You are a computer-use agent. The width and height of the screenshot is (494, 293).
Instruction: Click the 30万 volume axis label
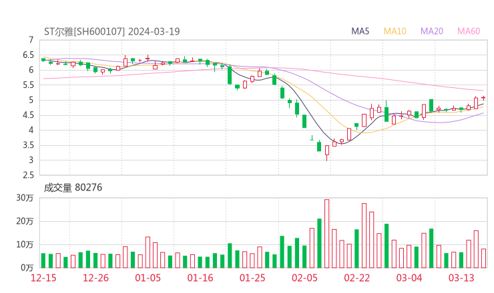coord(25,198)
